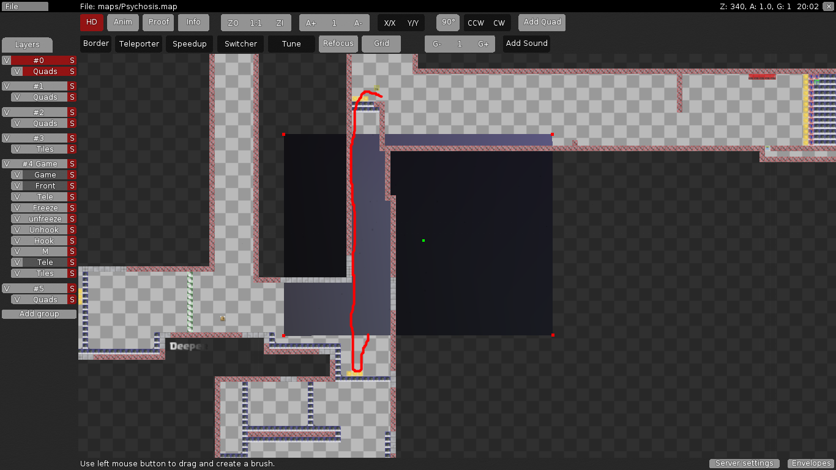Click the green quad pivot point
The image size is (836, 470).
point(424,241)
